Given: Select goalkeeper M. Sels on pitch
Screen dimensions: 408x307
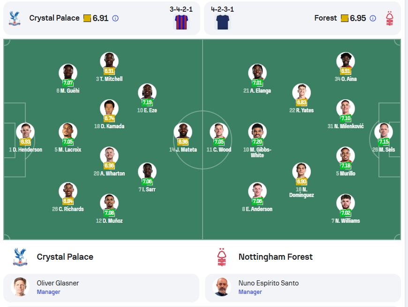Looking at the screenshot, I should (x=384, y=132).
